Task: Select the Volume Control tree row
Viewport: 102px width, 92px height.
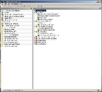Action: point(42,42)
